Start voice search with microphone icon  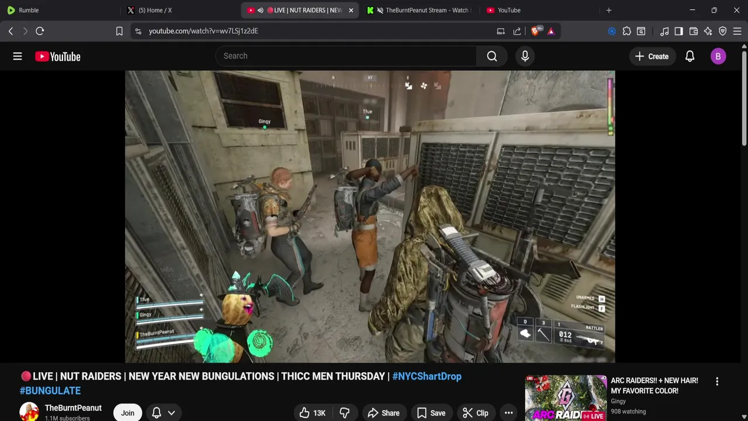click(525, 56)
